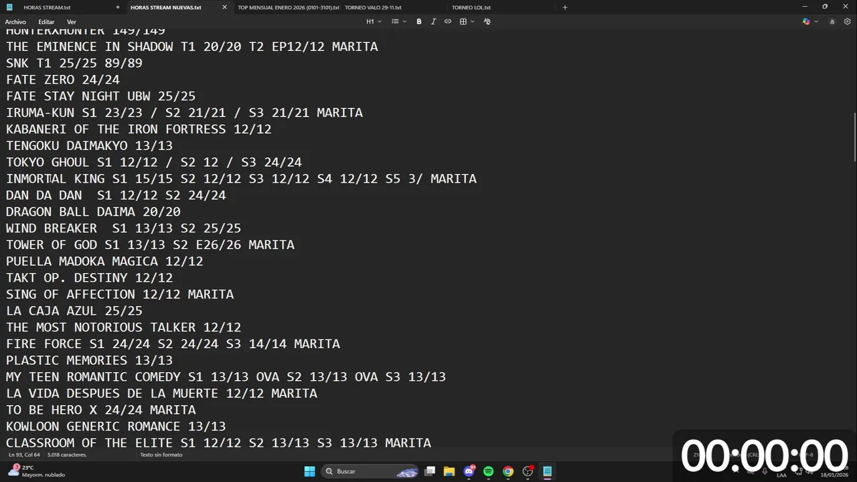Expand the table dropdown arrow
Viewport: 857px width, 482px height.
473,21
